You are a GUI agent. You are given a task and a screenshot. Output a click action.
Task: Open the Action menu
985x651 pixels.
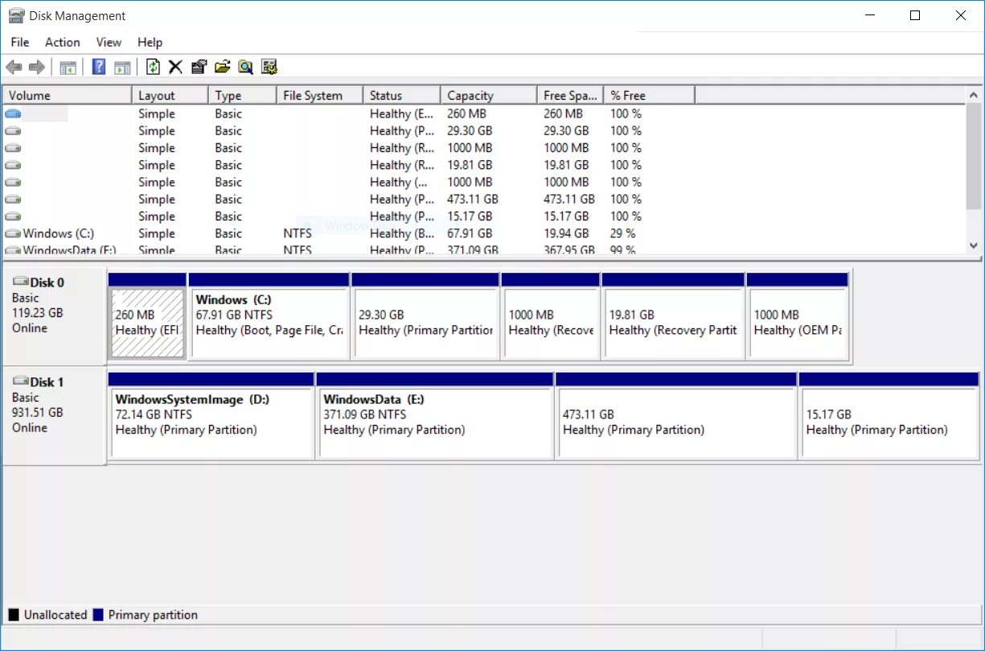click(x=62, y=43)
